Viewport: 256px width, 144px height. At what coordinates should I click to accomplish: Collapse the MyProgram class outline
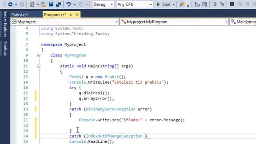(x=39, y=55)
